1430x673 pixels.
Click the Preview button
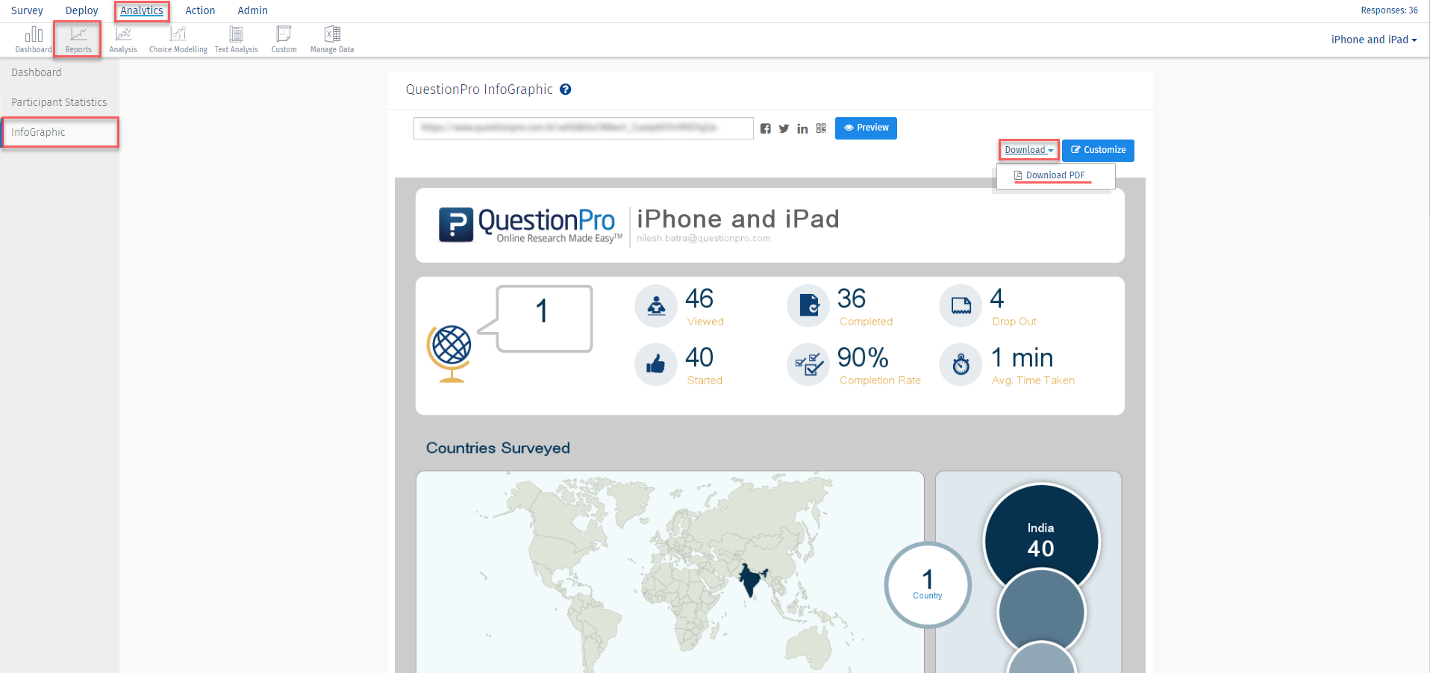pos(866,128)
